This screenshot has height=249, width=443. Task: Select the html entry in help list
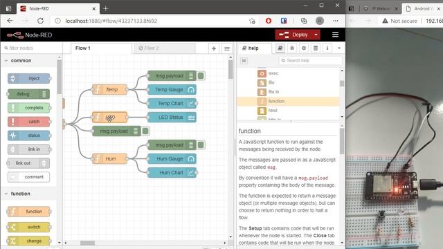click(288, 111)
